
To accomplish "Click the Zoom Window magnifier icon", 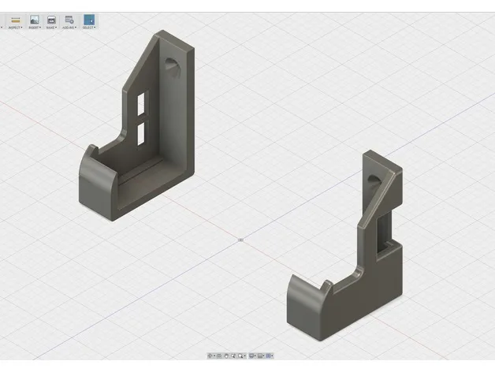I will pos(240,356).
